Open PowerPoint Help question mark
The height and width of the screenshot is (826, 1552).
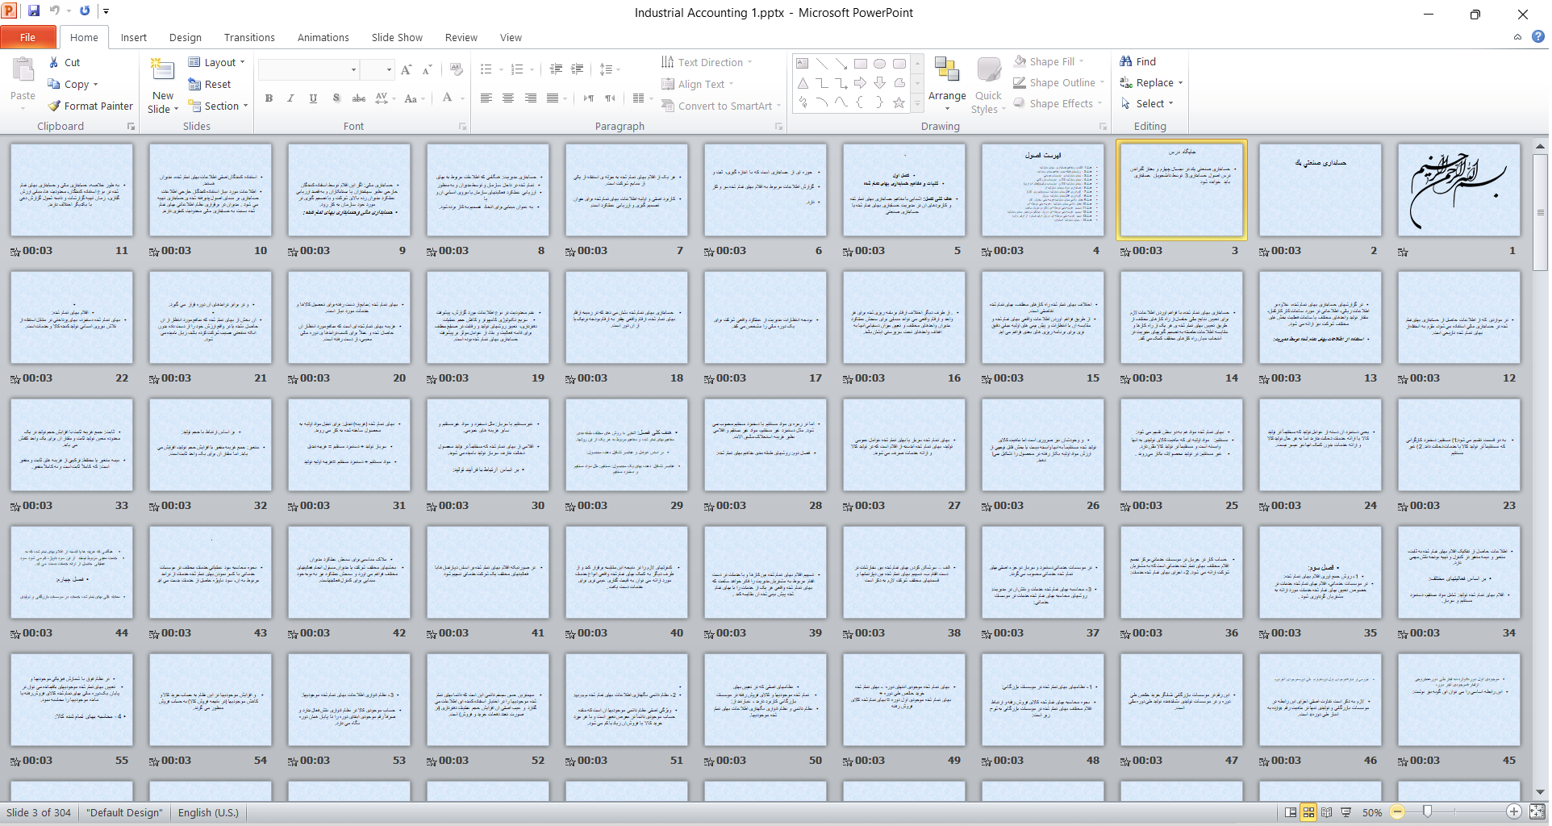1537,36
